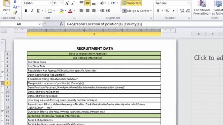The image size is (223, 125).
Task: Decrease indent in cell
Action: pos(102,11)
